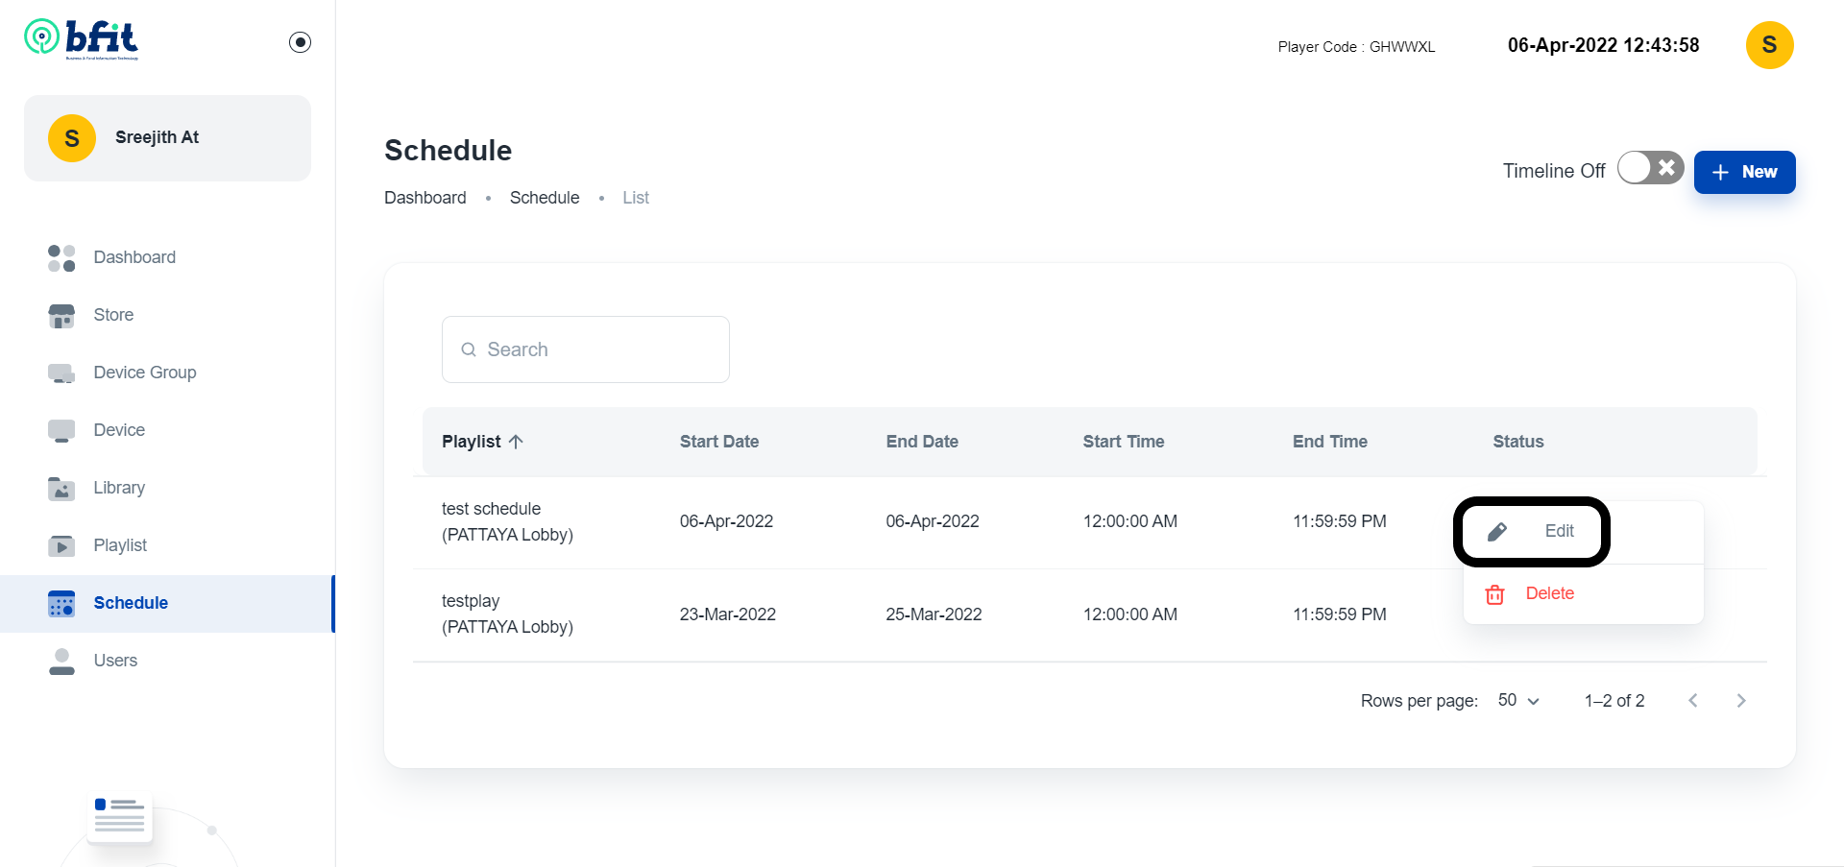The image size is (1844, 867).
Task: Click the red trash delete icon
Action: 1494,594
